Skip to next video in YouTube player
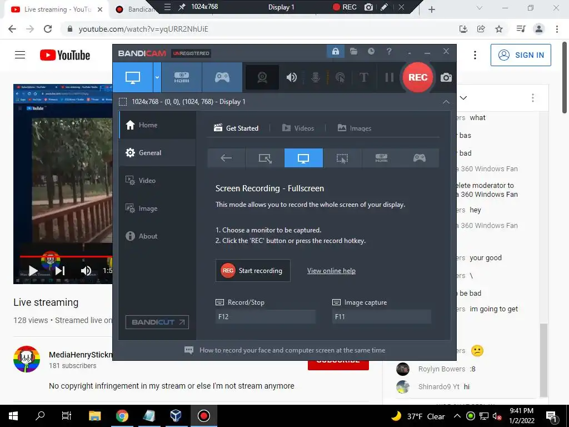Image resolution: width=569 pixels, height=427 pixels. coord(60,271)
